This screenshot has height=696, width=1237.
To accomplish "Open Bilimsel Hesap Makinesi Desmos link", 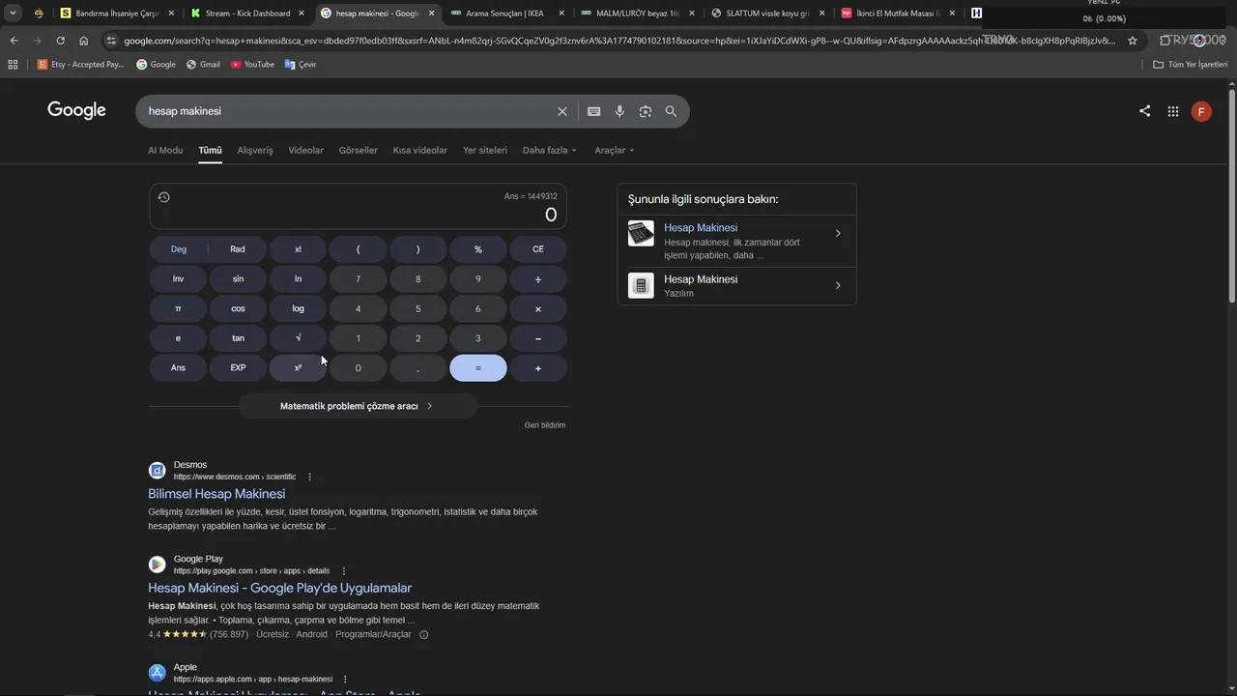I will (216, 494).
